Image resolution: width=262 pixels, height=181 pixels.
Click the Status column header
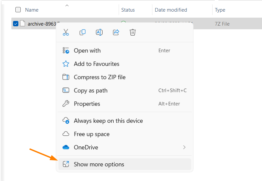click(128, 10)
